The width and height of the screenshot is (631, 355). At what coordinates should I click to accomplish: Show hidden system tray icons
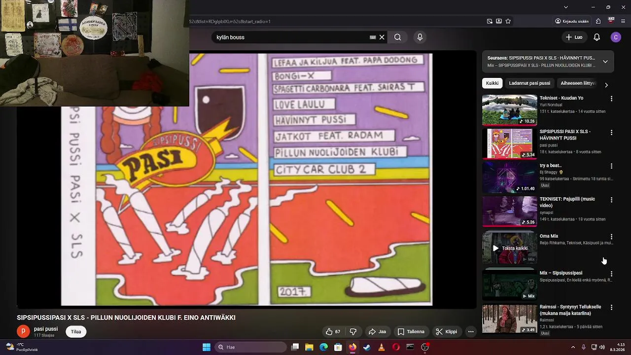[573, 347]
